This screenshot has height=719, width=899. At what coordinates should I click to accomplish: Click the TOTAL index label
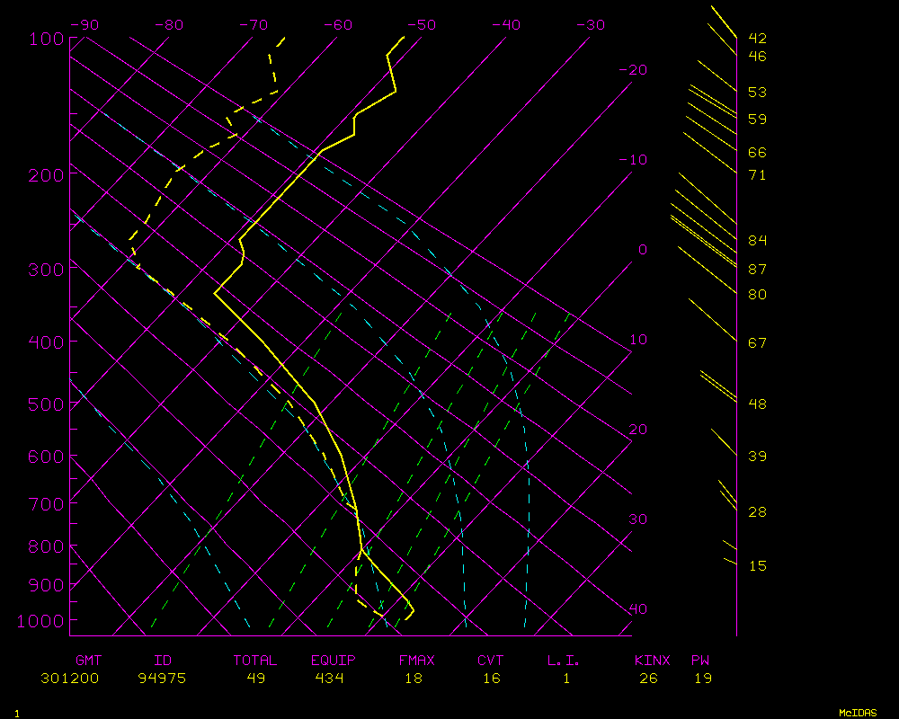click(255, 661)
